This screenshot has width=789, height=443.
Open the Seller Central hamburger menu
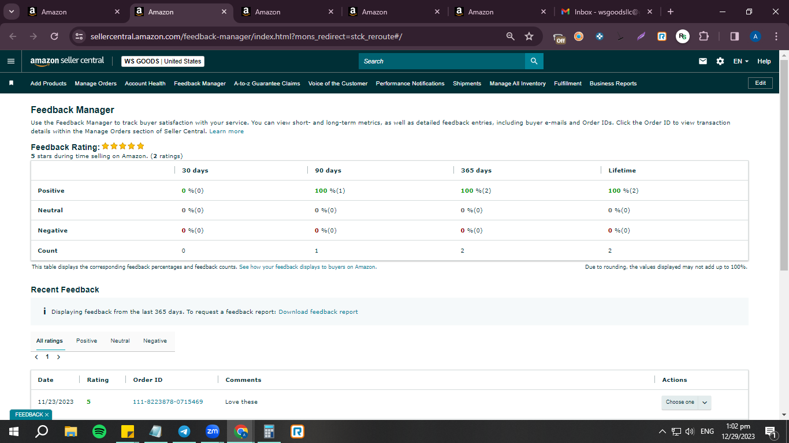click(11, 61)
